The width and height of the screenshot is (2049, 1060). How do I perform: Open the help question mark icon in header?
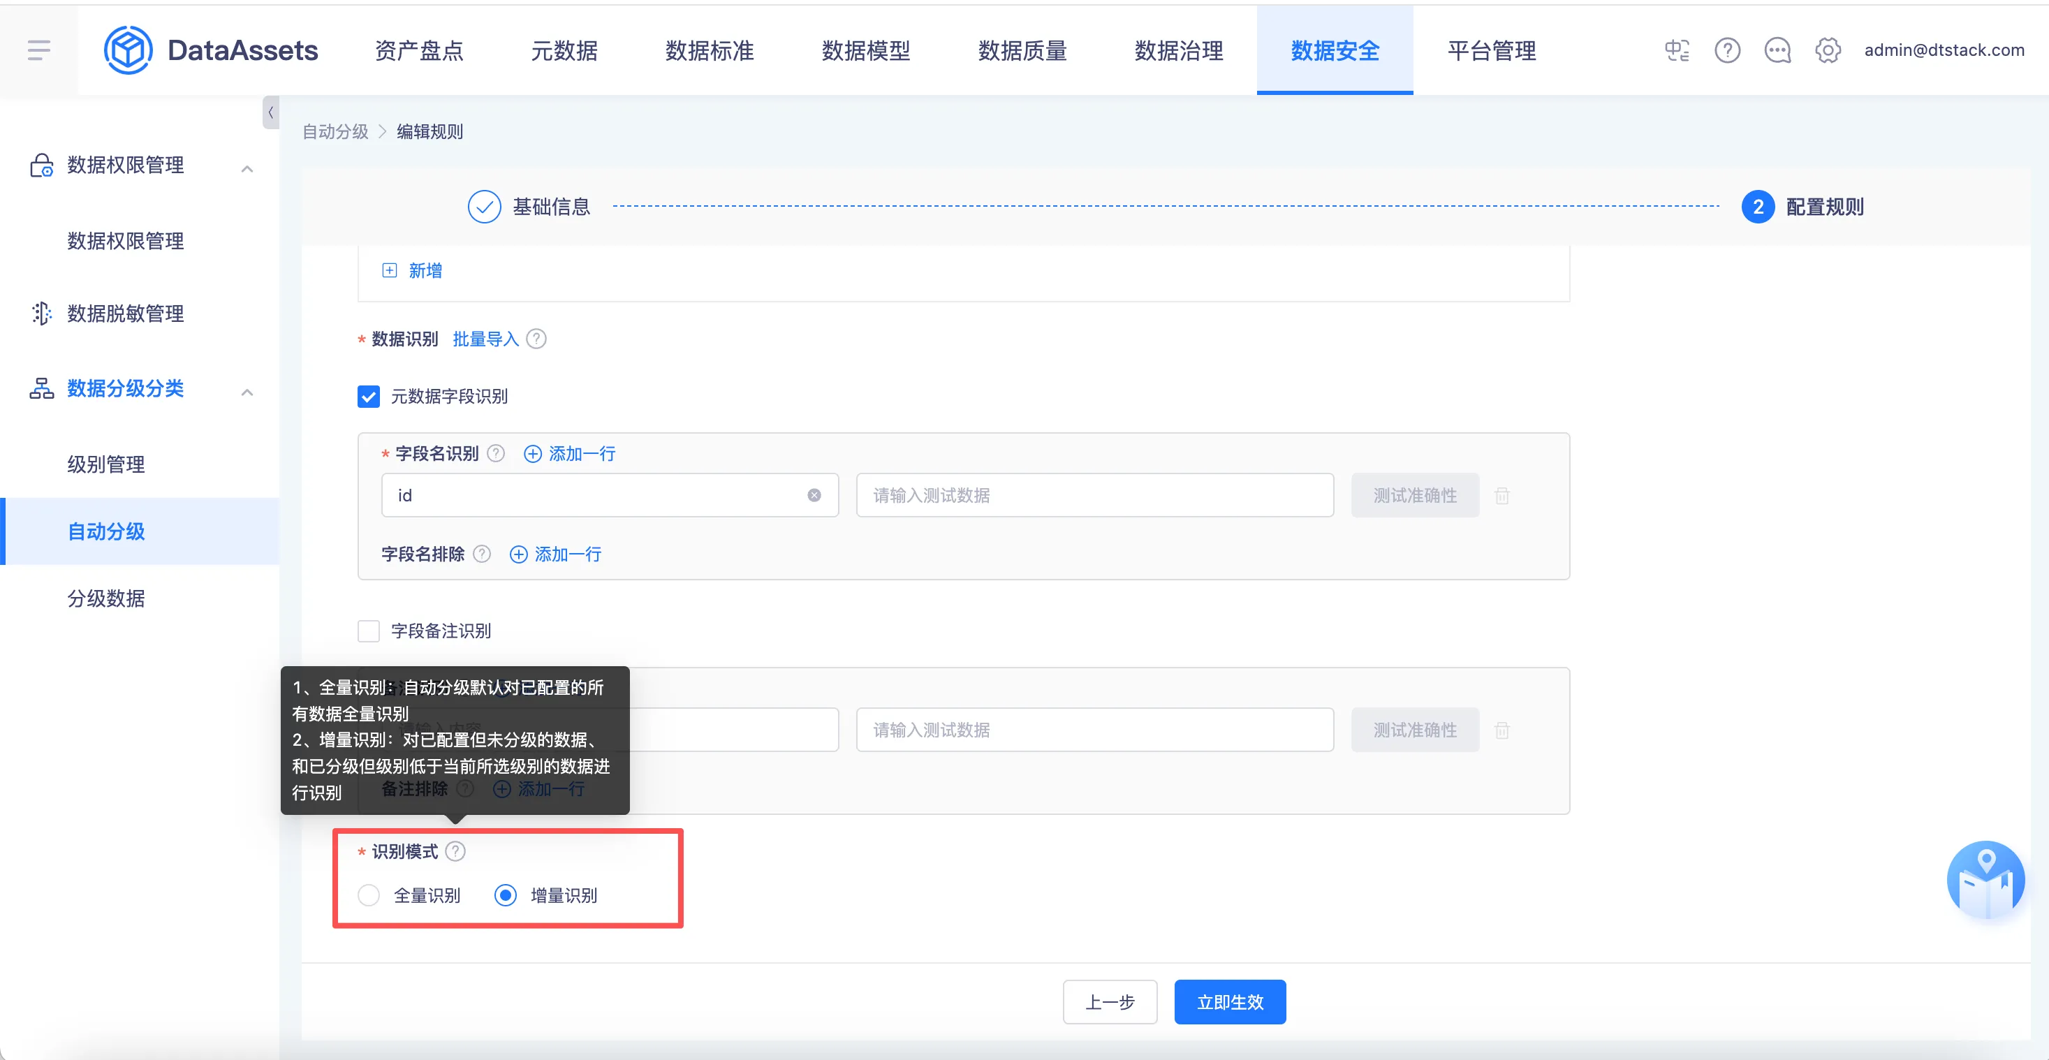(x=1727, y=50)
